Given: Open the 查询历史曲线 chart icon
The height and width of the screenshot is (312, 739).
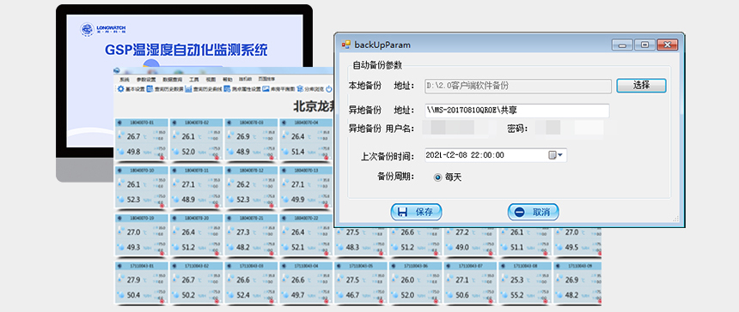Looking at the screenshot, I should tap(188, 89).
